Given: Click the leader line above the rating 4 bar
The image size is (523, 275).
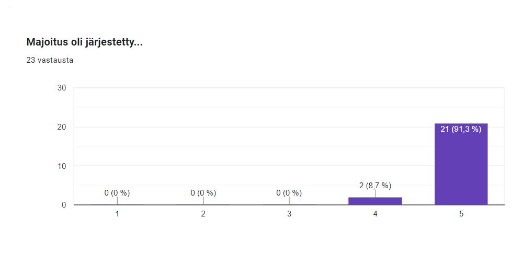Looking at the screenshot, I should (x=375, y=193).
